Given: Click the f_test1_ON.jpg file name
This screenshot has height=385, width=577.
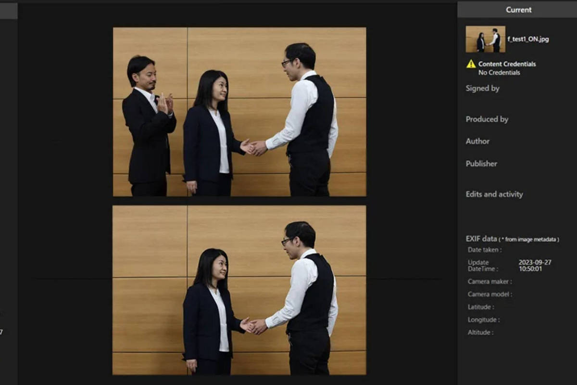Looking at the screenshot, I should (x=528, y=39).
